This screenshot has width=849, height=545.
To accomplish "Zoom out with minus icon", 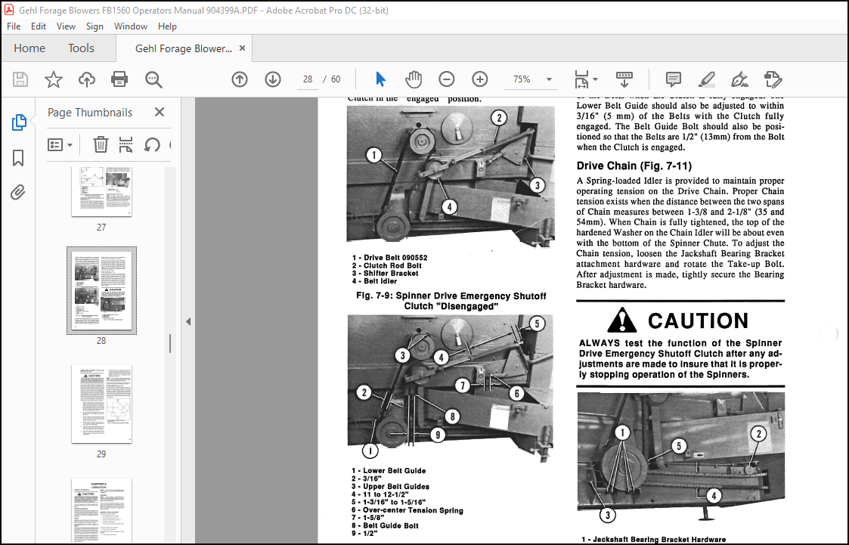I will (x=447, y=79).
